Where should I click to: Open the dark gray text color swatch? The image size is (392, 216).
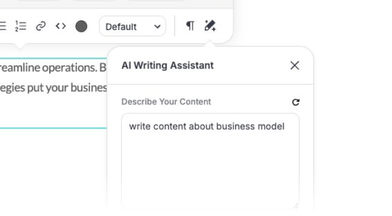coord(81,26)
